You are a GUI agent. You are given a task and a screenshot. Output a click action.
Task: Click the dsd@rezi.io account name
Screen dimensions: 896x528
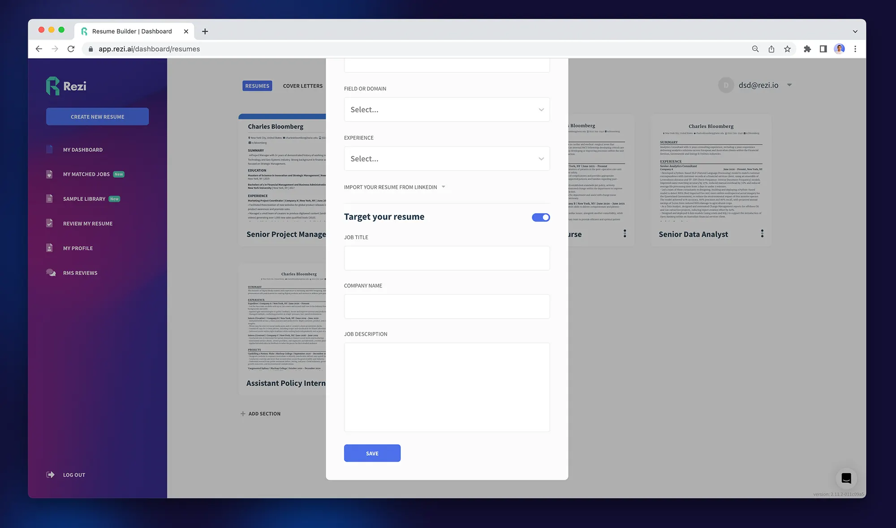click(758, 85)
